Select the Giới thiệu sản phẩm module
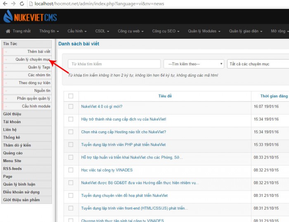The width and height of the screenshot is (289, 222). point(27,200)
